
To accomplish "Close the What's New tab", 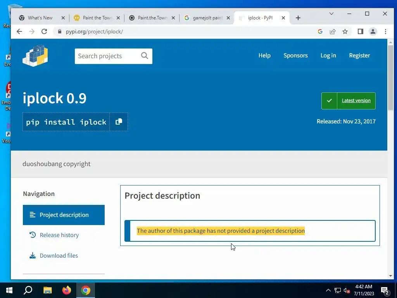I will click(63, 18).
